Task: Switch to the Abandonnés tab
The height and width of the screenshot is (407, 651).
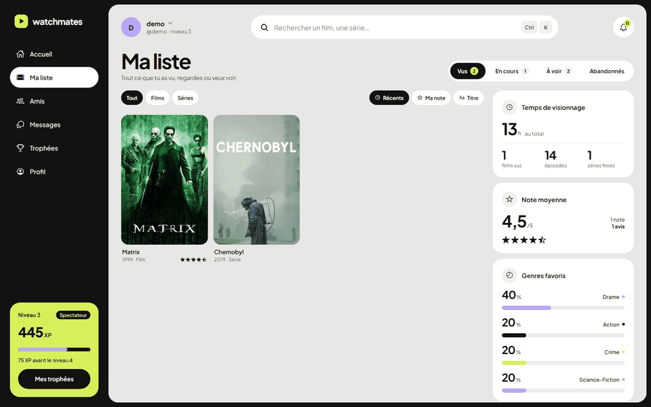Action: click(606, 71)
